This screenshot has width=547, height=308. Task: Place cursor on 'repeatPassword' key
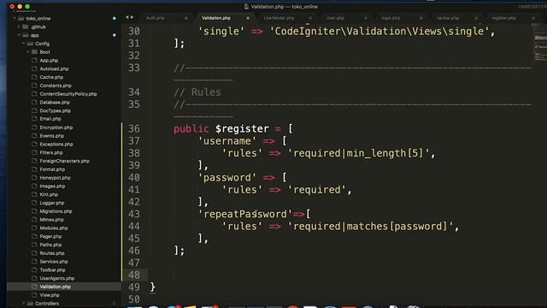(245, 214)
